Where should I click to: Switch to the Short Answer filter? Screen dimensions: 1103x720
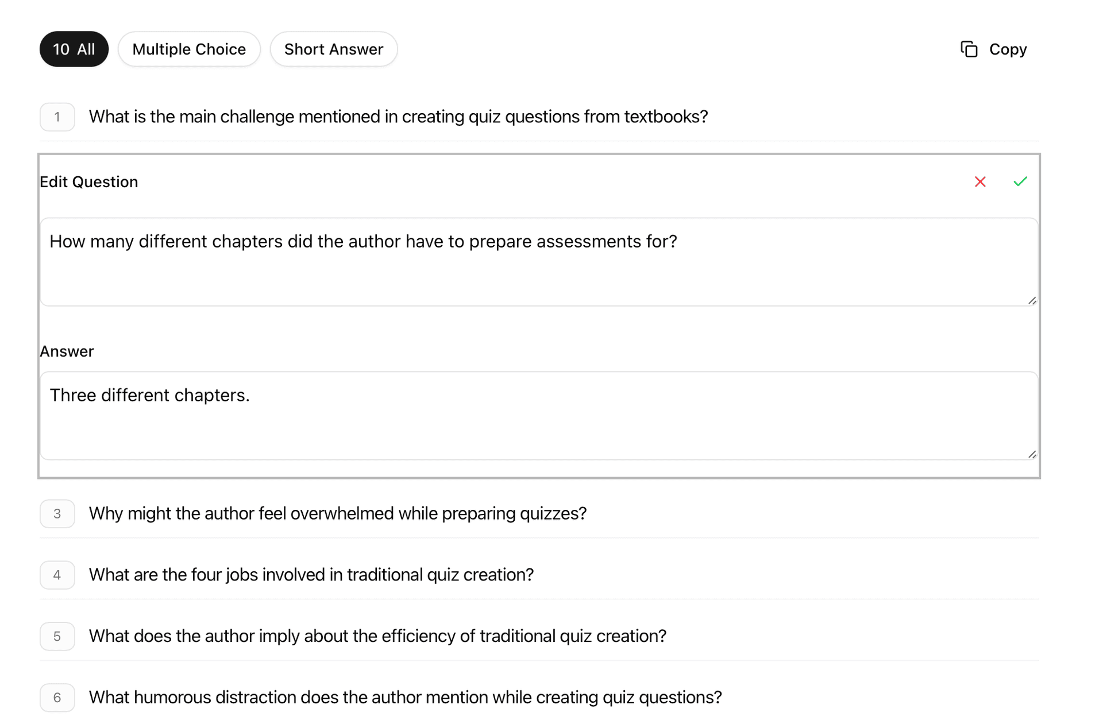pyautogui.click(x=333, y=49)
